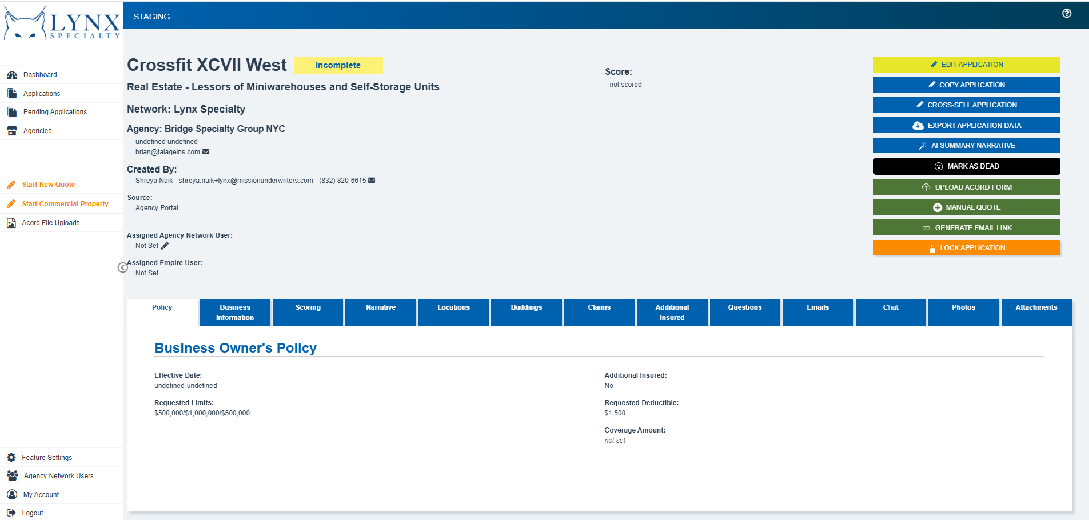Export the application data

pos(967,125)
